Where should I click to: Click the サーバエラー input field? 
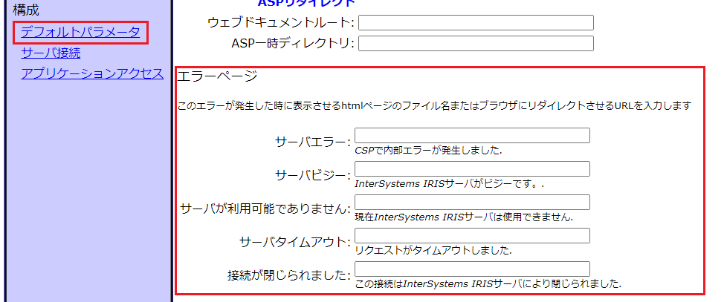[x=472, y=135]
